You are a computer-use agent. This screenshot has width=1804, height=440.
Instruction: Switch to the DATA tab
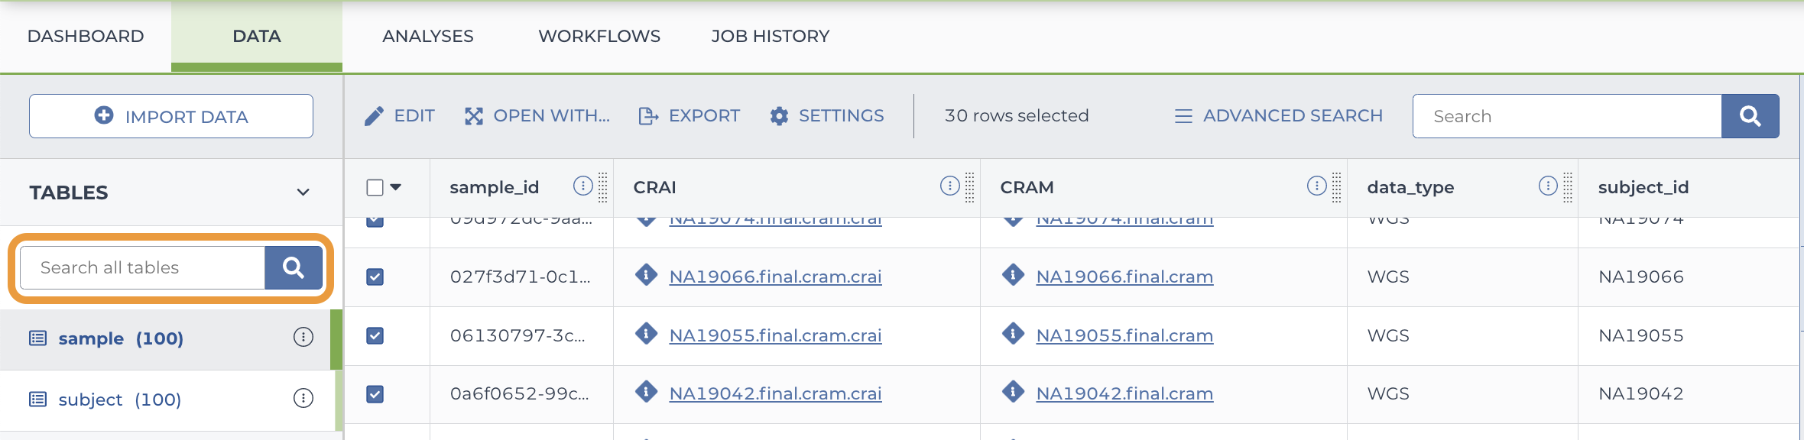257,36
